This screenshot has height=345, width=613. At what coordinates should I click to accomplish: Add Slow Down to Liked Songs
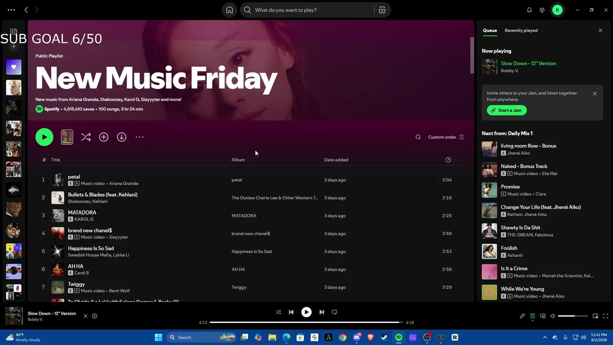pos(94,316)
